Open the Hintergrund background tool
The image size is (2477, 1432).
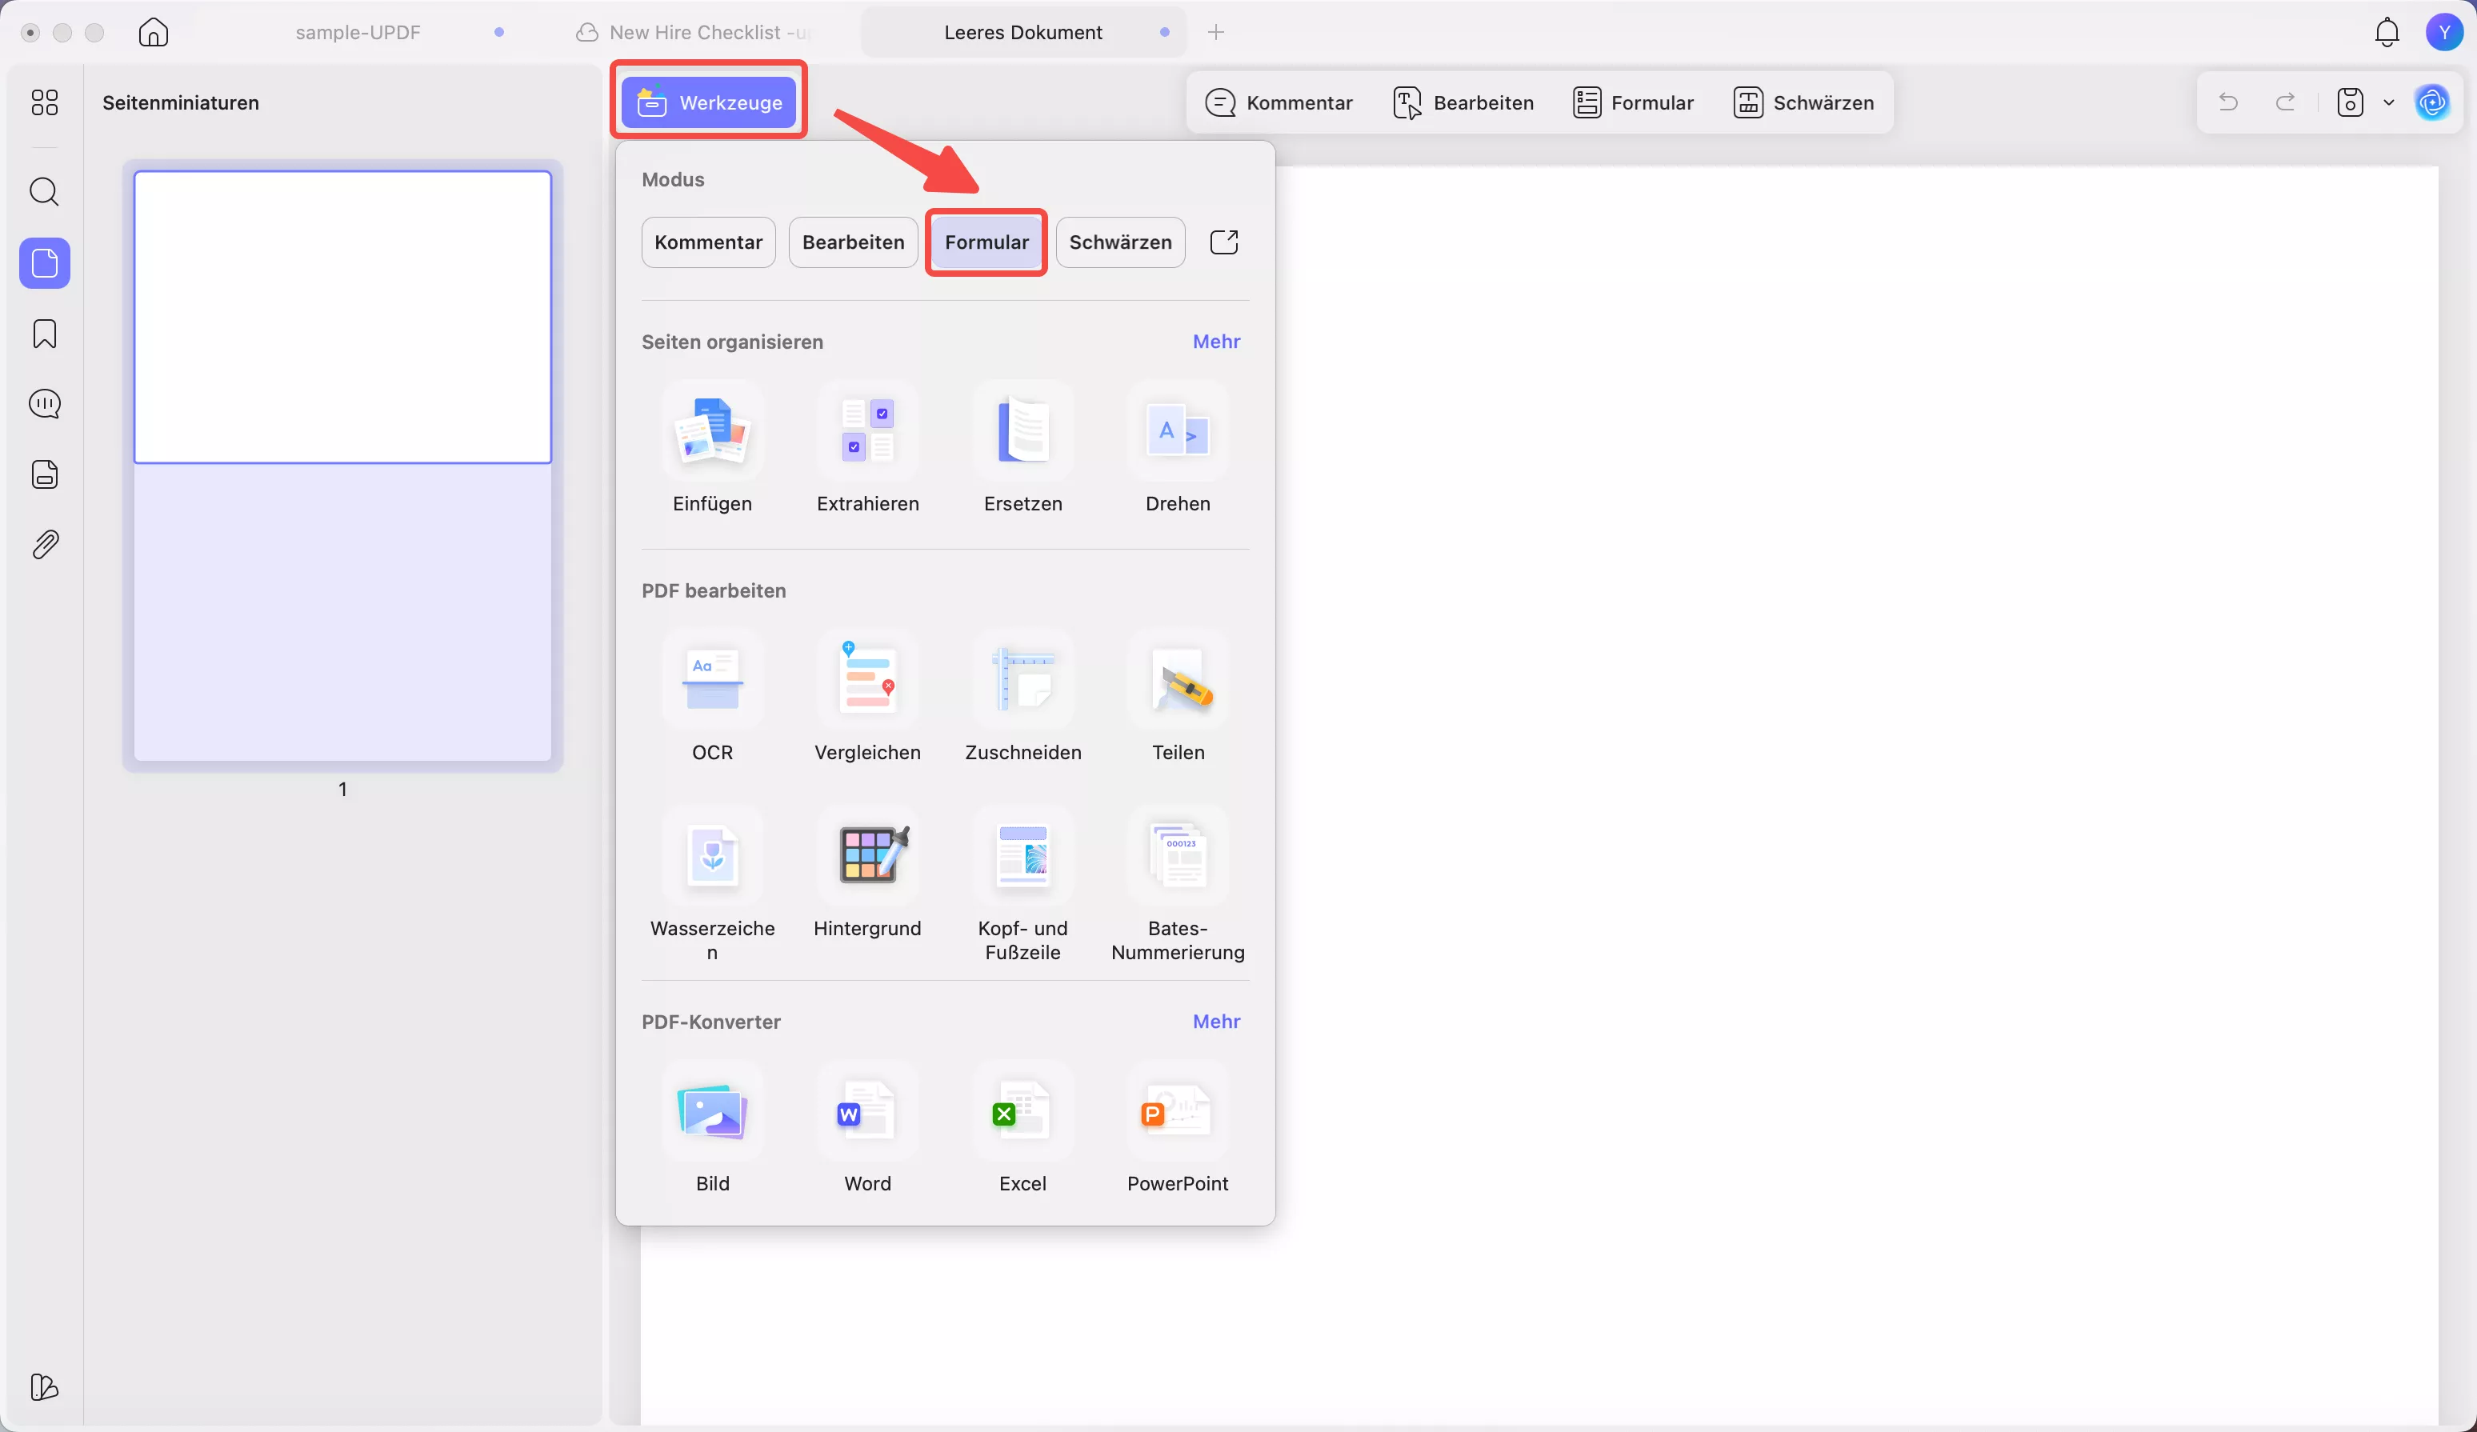pyautogui.click(x=867, y=857)
